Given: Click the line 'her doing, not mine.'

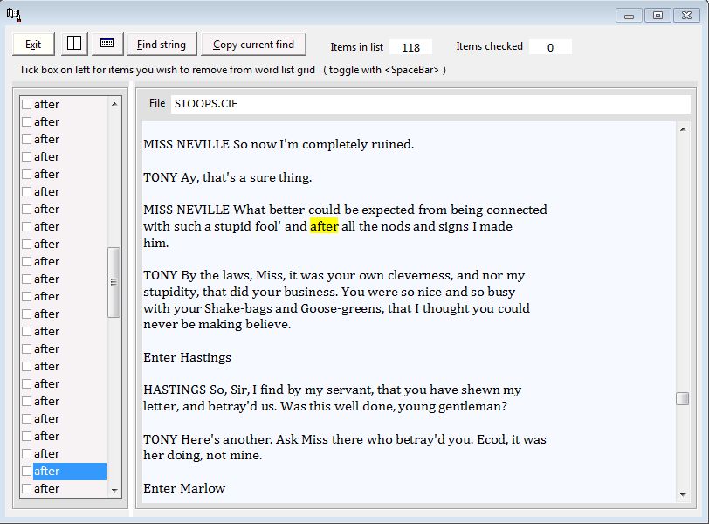Looking at the screenshot, I should 203,455.
